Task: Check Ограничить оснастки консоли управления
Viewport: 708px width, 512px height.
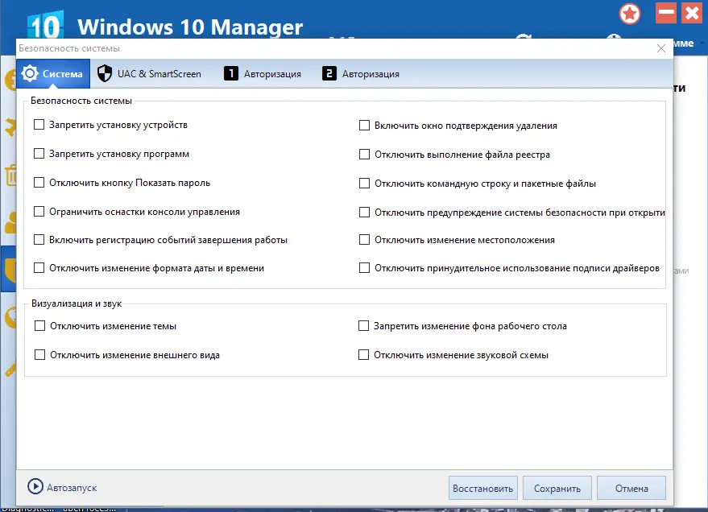Action: [x=39, y=211]
